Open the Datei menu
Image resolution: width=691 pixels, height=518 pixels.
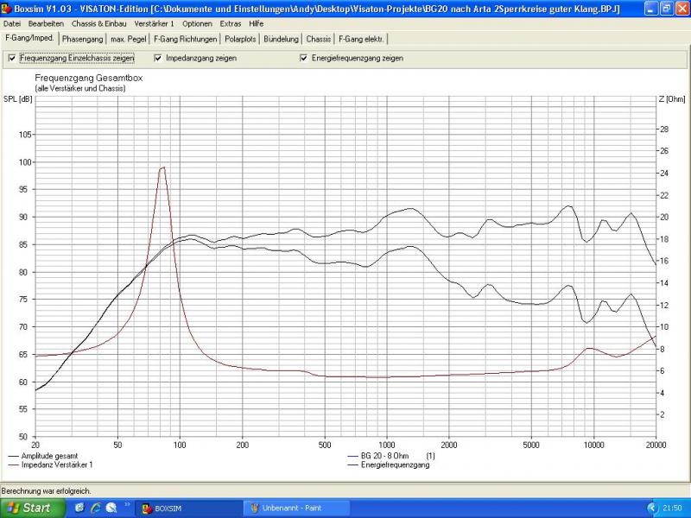[x=12, y=23]
